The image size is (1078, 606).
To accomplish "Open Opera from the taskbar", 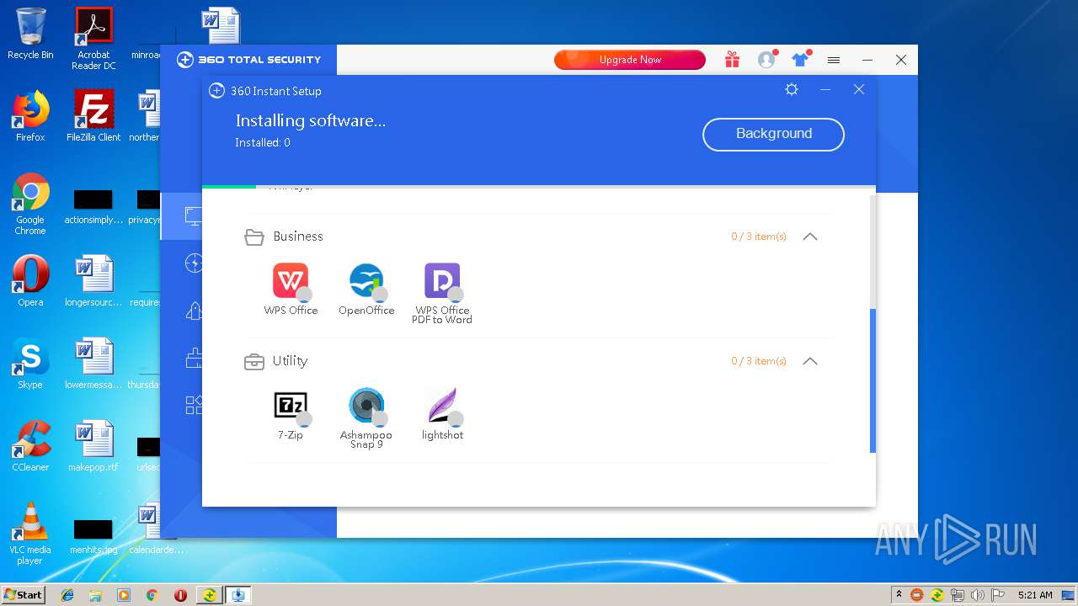I will (180, 595).
